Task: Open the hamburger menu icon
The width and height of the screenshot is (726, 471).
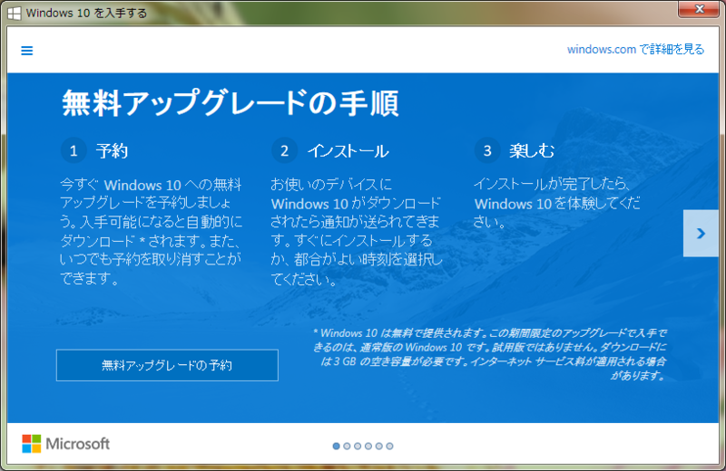Action: coord(27,51)
